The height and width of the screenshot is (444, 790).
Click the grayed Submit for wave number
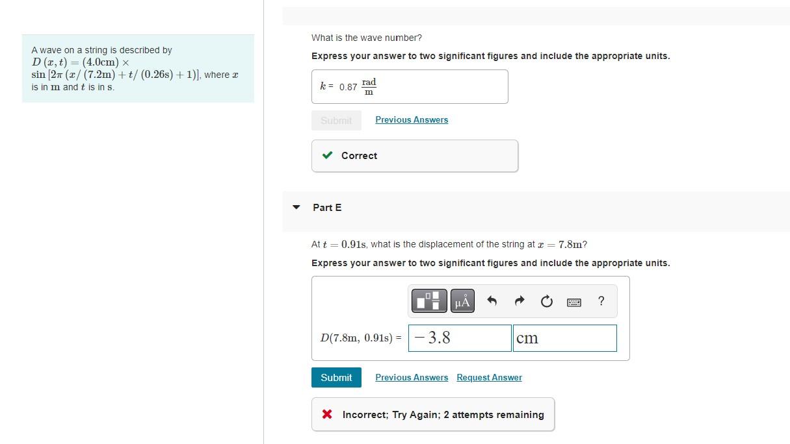336,120
